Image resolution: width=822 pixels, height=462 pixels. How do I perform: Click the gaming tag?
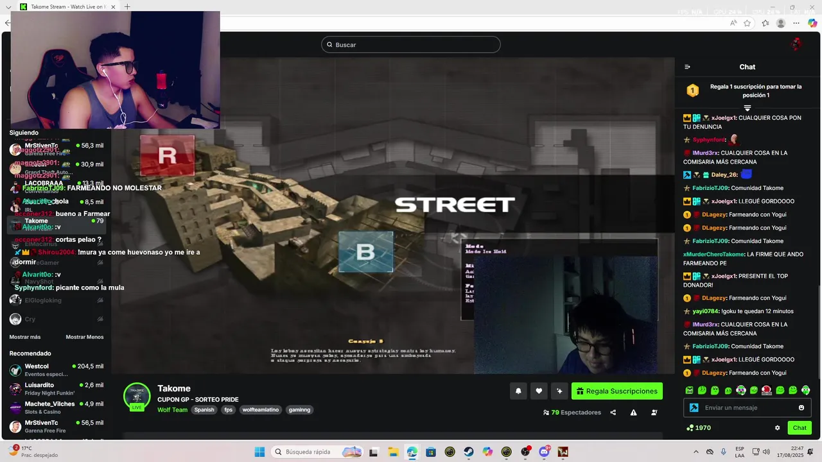299,410
